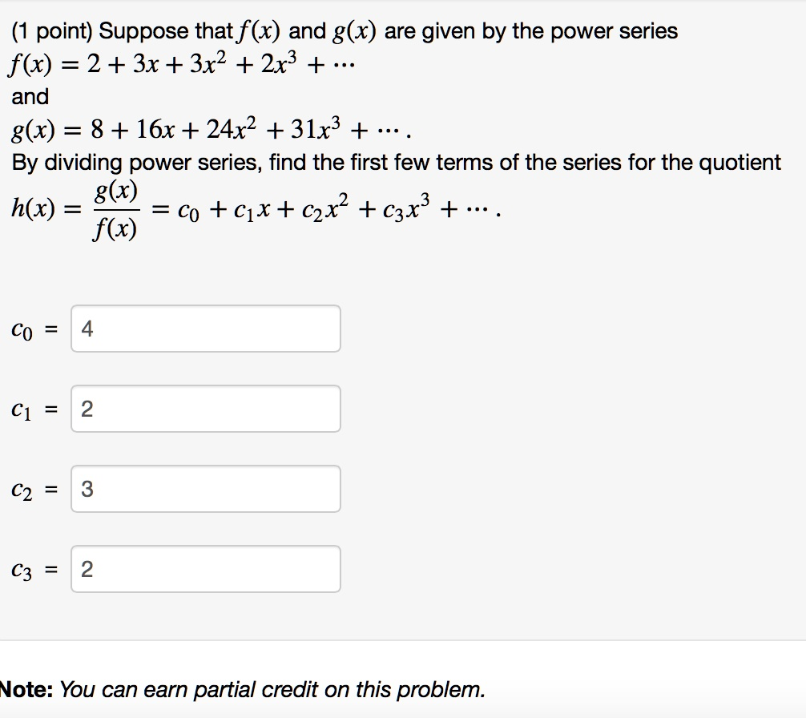This screenshot has width=806, height=718.
Task: Click into the c3 answer box
Action: (x=205, y=569)
